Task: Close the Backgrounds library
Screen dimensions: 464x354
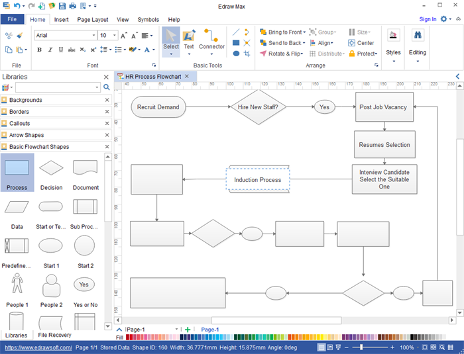Action: coord(107,100)
